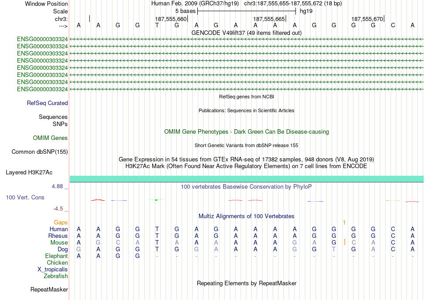
Task: Click the chr3:187,555,655-187,555,672 position text
Action: [293, 4]
